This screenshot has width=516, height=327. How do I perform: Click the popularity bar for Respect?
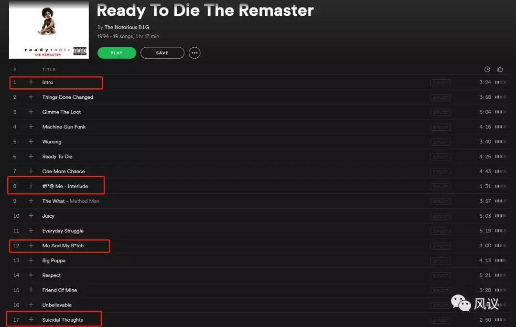501,275
